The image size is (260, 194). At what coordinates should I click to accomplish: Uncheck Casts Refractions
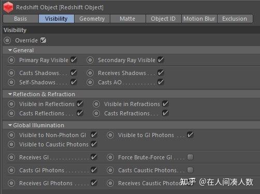pos(165,113)
